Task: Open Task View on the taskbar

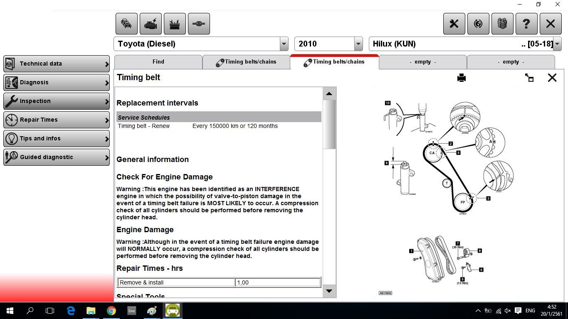Action: (50, 311)
